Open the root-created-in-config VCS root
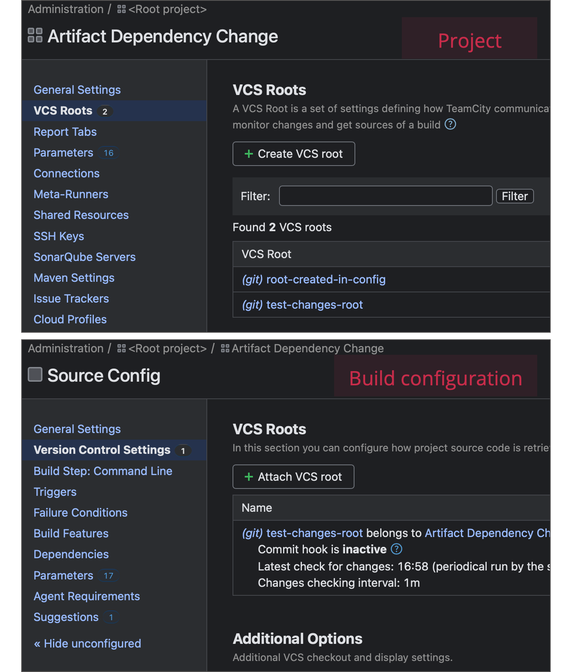 click(x=326, y=280)
